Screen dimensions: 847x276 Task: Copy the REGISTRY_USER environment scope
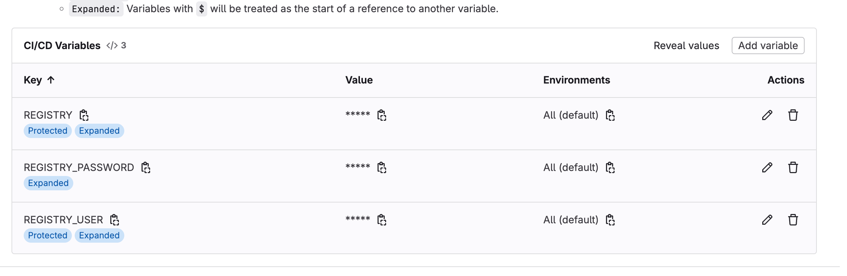coord(610,220)
